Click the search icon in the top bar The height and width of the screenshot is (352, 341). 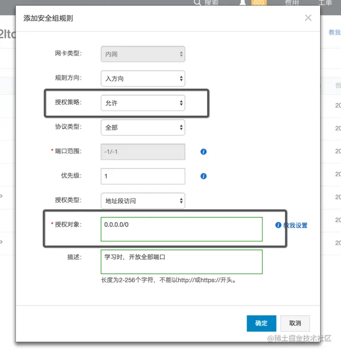click(197, 2)
